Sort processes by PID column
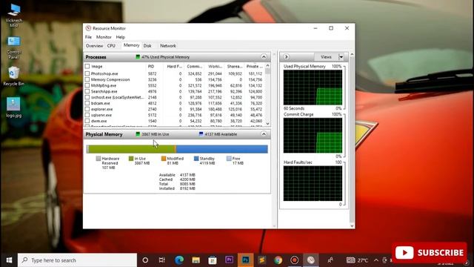Screen dimensions: 474x267 tap(151, 66)
